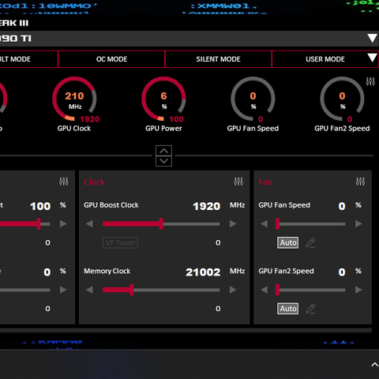Viewport: 379px width, 379px height.
Task: Adjust the GPU Fan Speed slider handle
Action: [x=277, y=224]
